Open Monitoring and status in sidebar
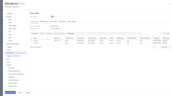 (13, 44)
